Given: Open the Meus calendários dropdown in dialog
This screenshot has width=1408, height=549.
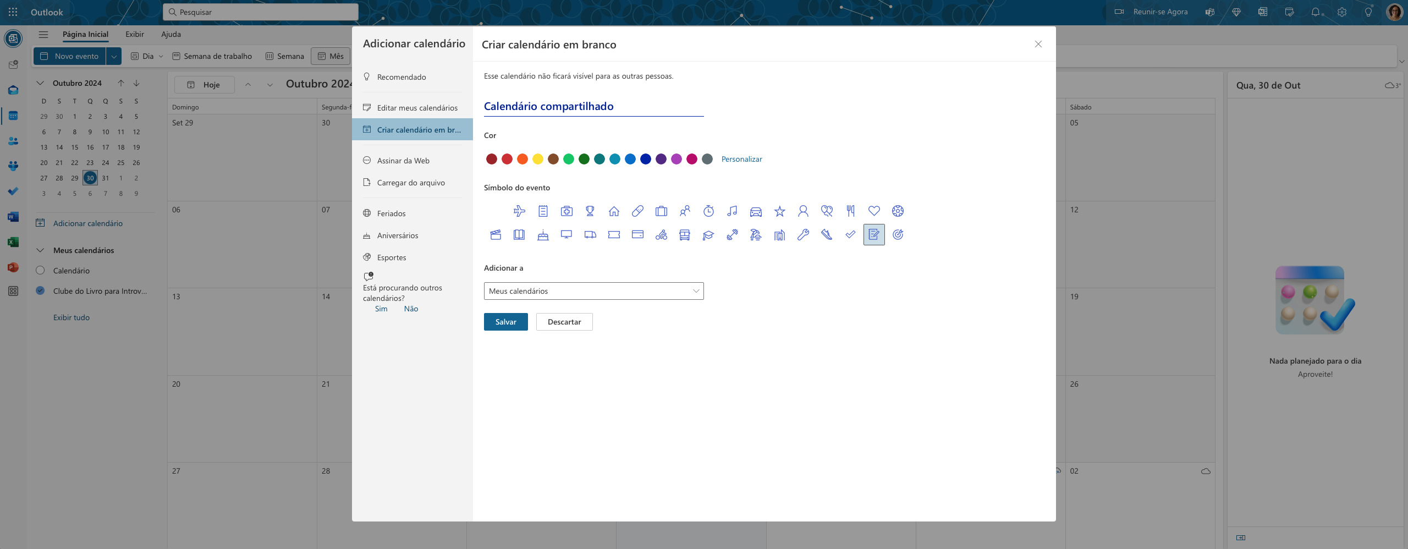Looking at the screenshot, I should 593,291.
